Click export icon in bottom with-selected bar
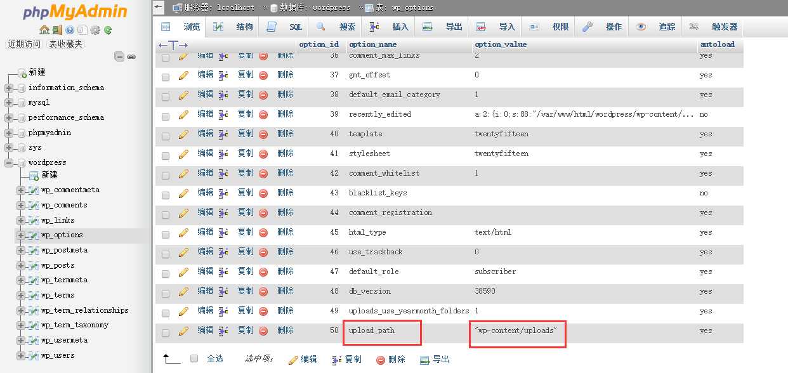The height and width of the screenshot is (373, 788). (425, 360)
